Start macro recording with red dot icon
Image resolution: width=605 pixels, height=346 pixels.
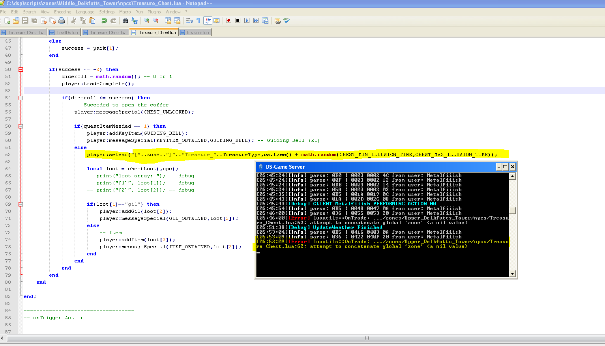pos(229,20)
